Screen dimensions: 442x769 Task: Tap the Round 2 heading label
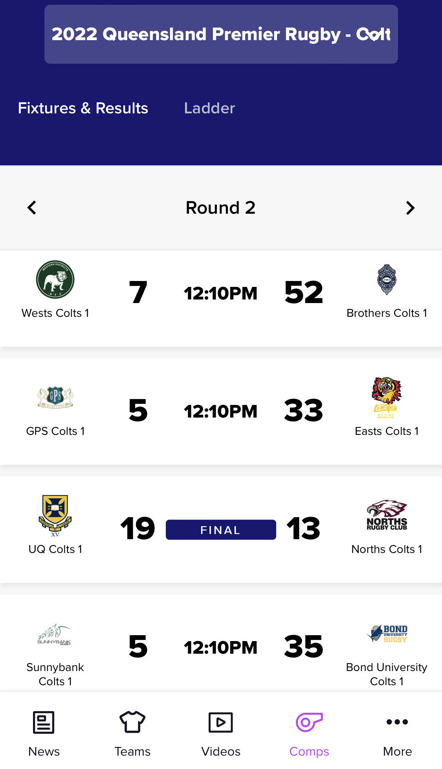pos(220,208)
